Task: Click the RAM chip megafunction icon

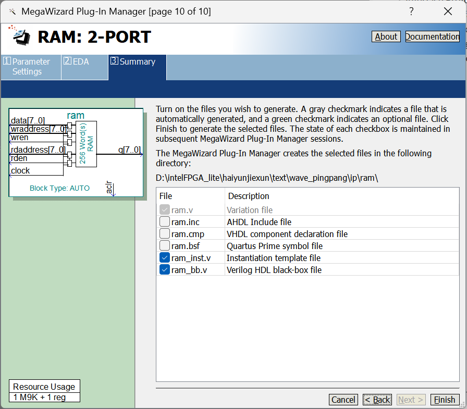Action: coord(19,36)
